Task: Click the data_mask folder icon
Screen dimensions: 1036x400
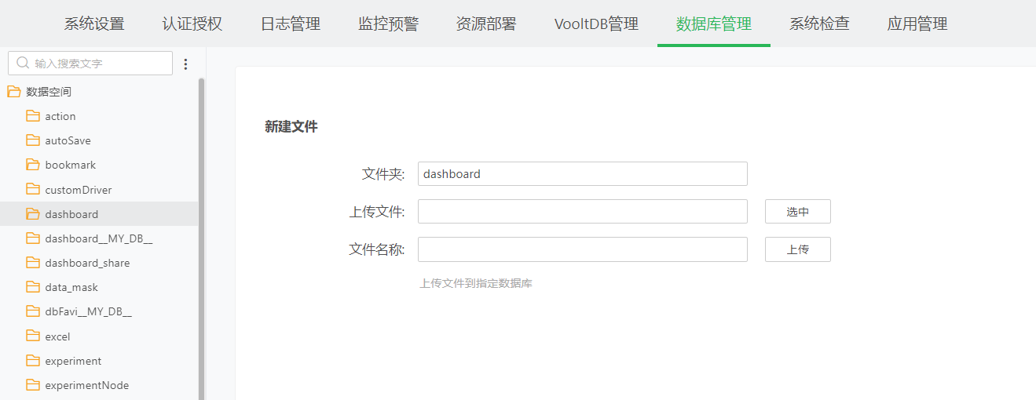Action: click(x=32, y=286)
